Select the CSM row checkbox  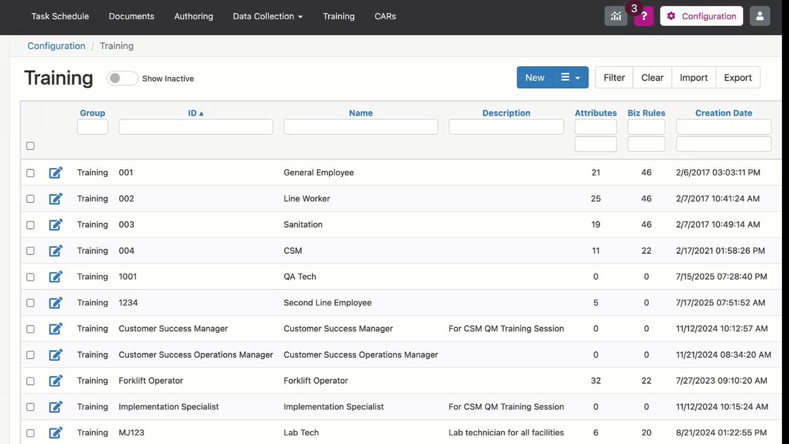31,251
